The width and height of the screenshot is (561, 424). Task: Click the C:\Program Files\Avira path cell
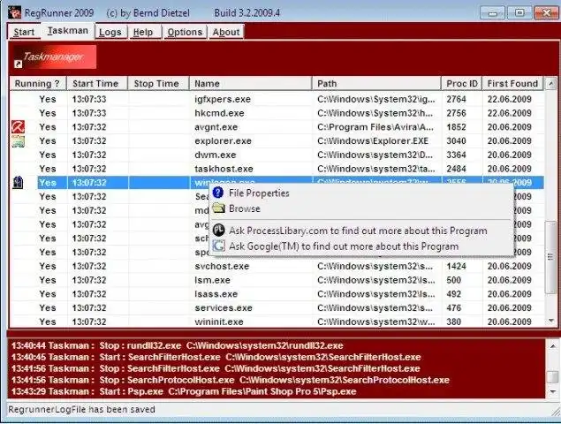375,127
